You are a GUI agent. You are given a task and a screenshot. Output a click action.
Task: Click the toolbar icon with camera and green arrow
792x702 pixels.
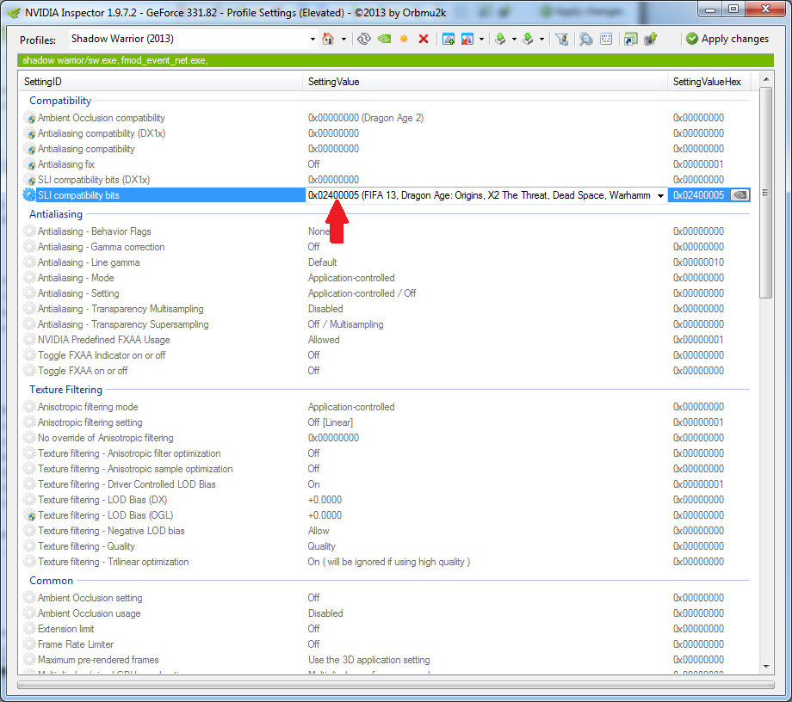pyautogui.click(x=651, y=39)
